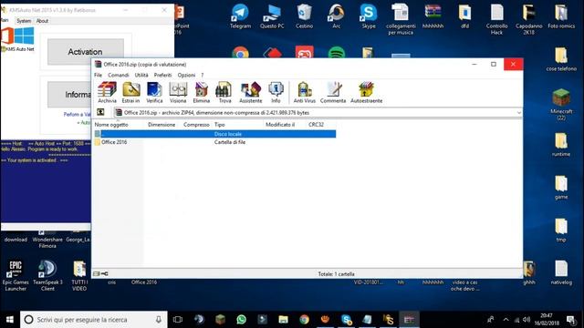The height and width of the screenshot is (328, 584).
Task: Open the Capodanno 2K18 desktop folder
Action: coord(529,19)
